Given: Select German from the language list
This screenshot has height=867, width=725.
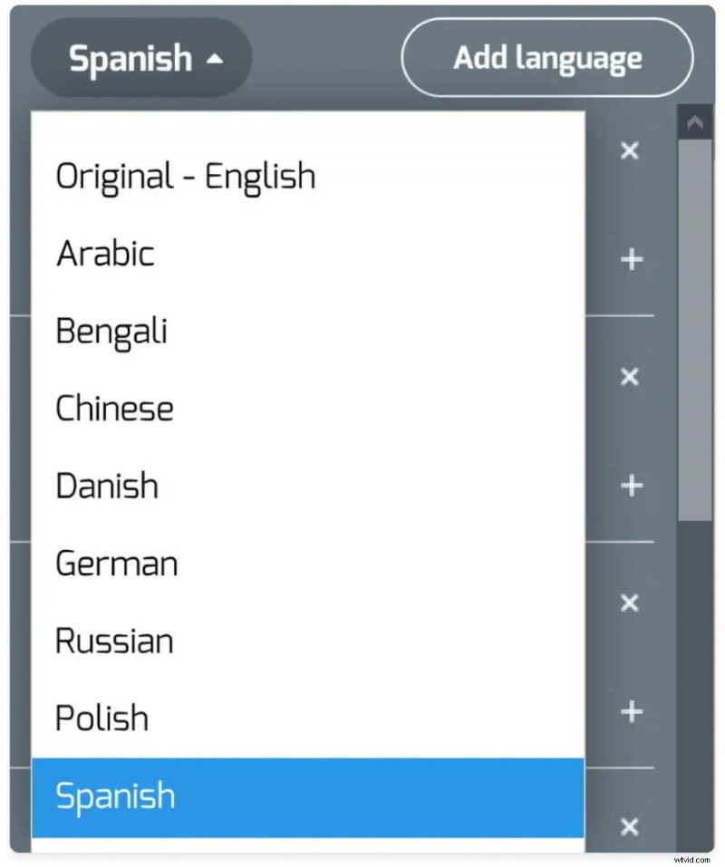Looking at the screenshot, I should (x=116, y=564).
